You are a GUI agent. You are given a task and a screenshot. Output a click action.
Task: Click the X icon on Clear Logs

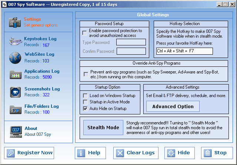click(x=120, y=153)
